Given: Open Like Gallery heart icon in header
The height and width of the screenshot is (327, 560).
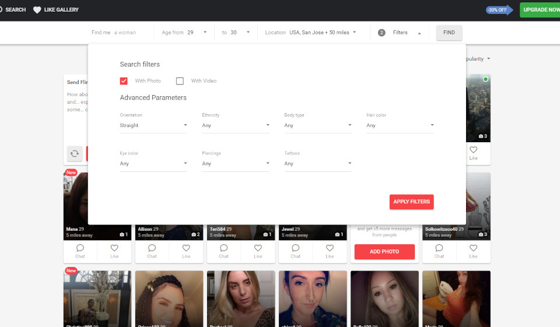Looking at the screenshot, I should 37,10.
